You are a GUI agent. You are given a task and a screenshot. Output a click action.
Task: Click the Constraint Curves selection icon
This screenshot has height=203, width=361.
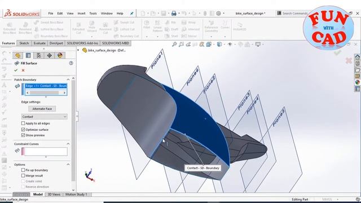click(17, 151)
